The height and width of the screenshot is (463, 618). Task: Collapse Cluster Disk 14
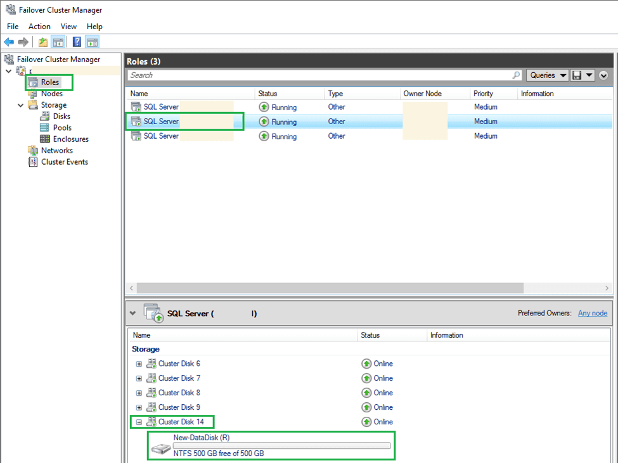(139, 422)
